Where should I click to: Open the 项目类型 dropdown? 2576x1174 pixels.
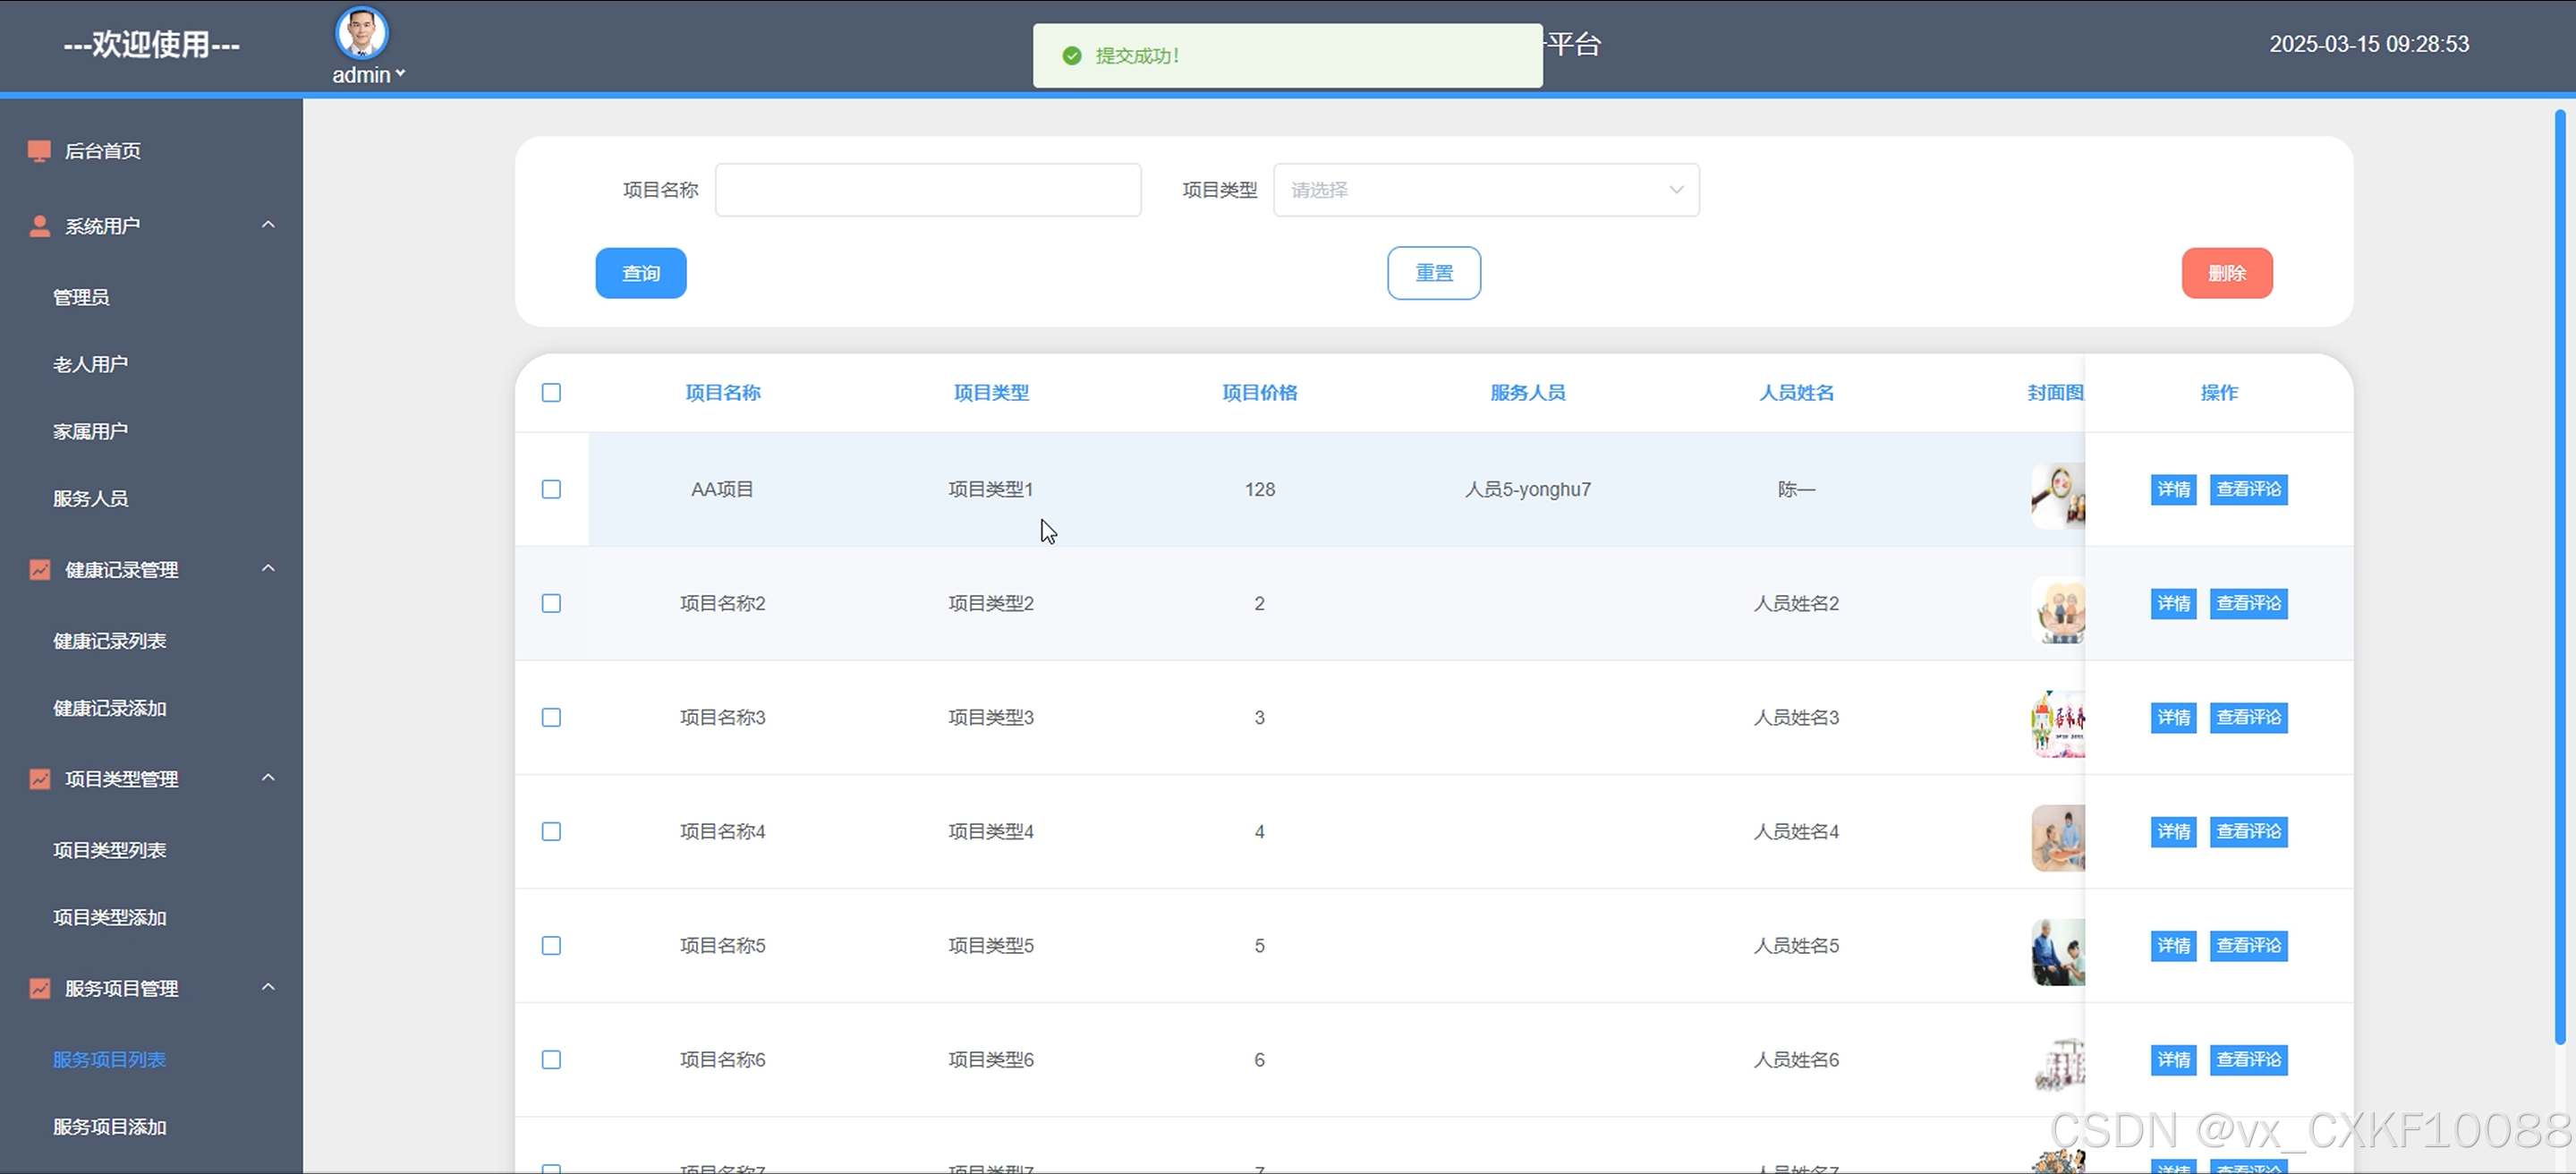[1485, 190]
